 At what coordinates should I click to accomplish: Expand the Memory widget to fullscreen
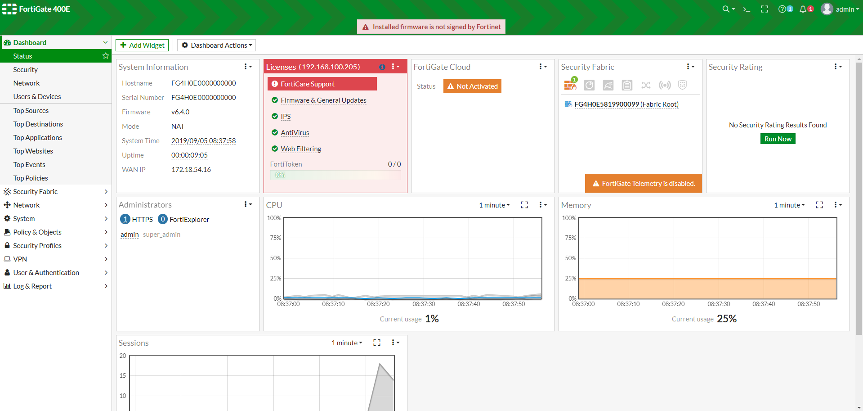click(819, 205)
